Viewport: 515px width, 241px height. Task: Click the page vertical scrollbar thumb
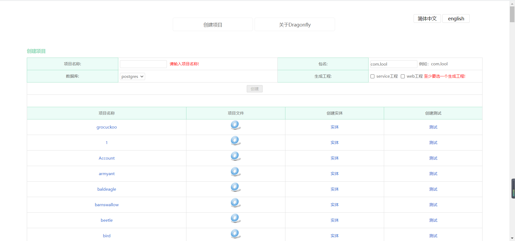(512, 14)
